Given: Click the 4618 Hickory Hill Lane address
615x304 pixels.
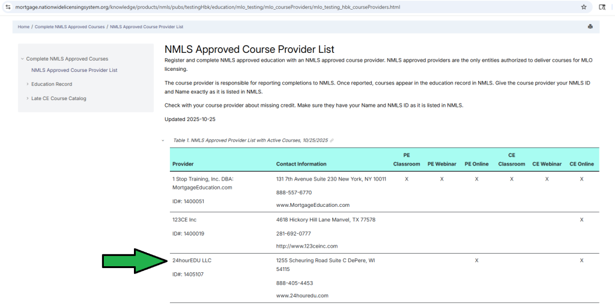Looking at the screenshot, I should (x=326, y=220).
